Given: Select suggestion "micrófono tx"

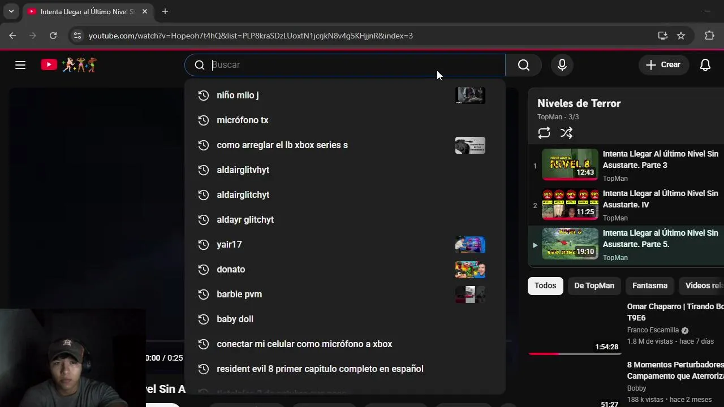Looking at the screenshot, I should coord(344,120).
